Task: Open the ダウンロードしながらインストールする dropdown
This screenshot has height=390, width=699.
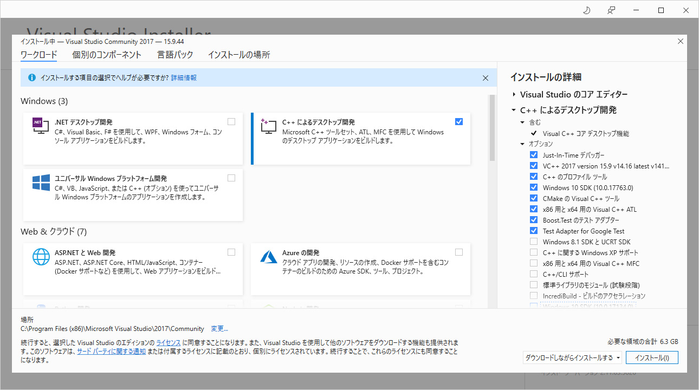Action: coord(572,357)
